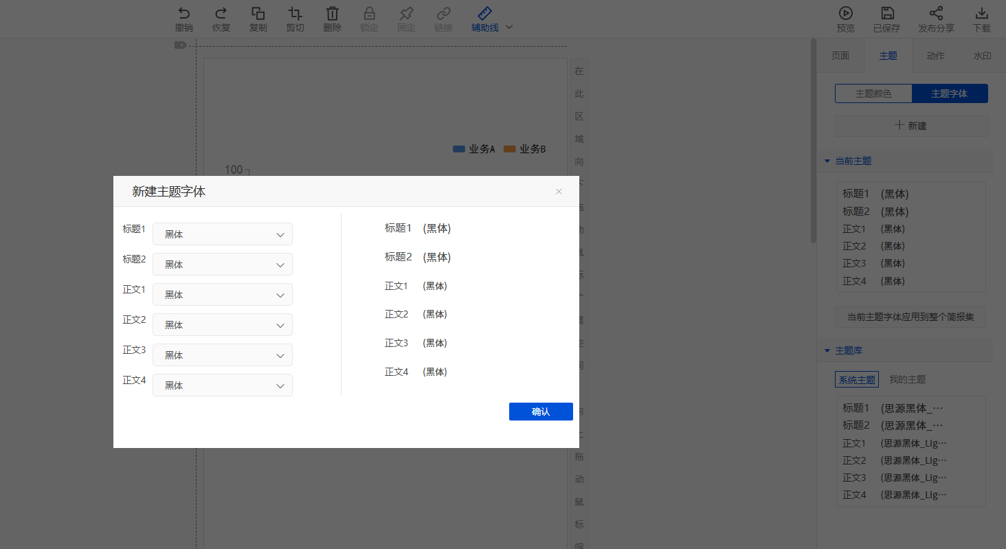This screenshot has height=549, width=1006.
Task: Open the 正文3 font dropdown
Action: (x=223, y=355)
